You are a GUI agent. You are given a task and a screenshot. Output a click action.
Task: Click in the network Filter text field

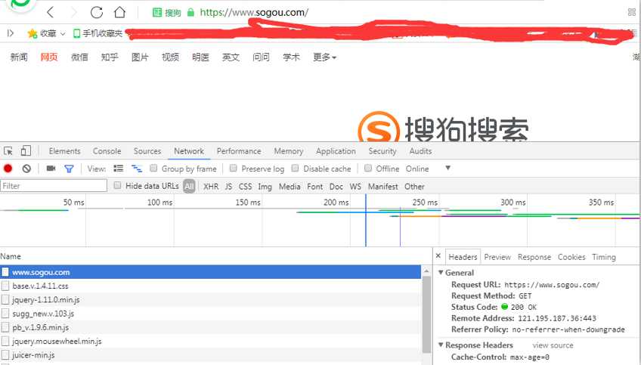click(x=54, y=186)
